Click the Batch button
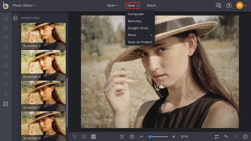Viewport: 251px width, 141px height. (152, 5)
